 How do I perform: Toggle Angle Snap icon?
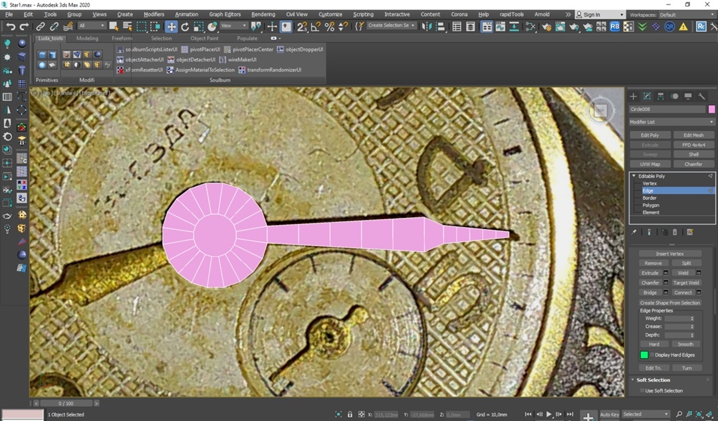click(316, 27)
